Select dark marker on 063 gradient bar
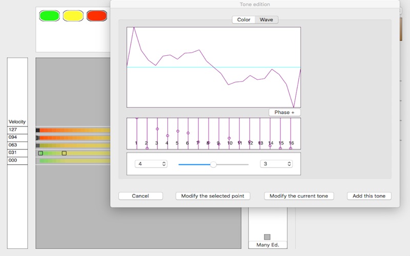The width and height of the screenshot is (410, 256). (x=37, y=145)
